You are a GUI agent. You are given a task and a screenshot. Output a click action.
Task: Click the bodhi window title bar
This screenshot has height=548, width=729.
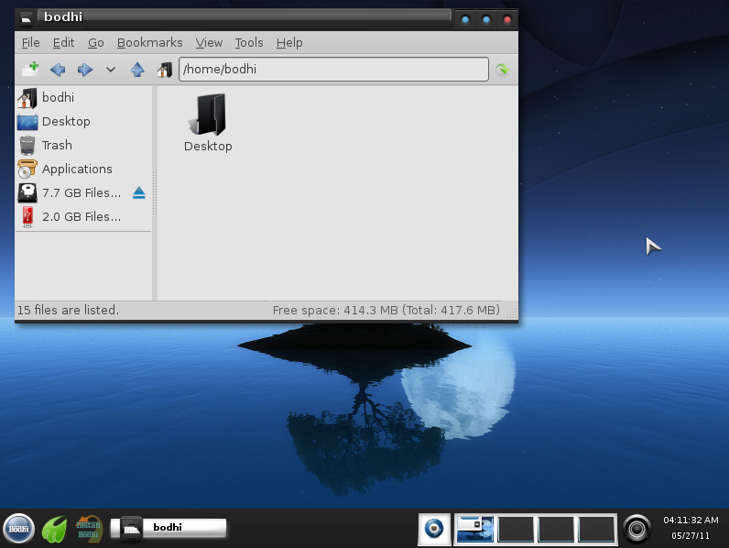(245, 17)
